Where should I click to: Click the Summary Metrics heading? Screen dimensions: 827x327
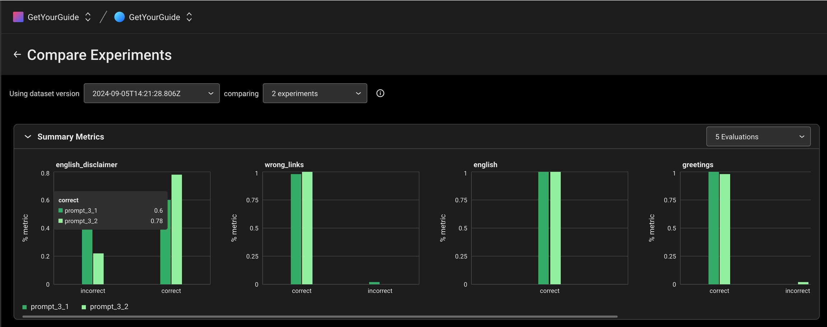pyautogui.click(x=71, y=136)
